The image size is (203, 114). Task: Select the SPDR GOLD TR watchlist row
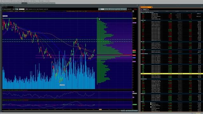[x=172, y=80]
